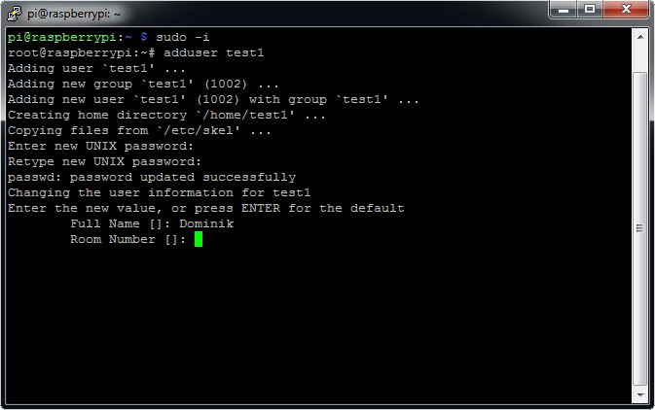Click the 'Full Name []: Dominik' line
Screen dimensions: 655x410
152,223
